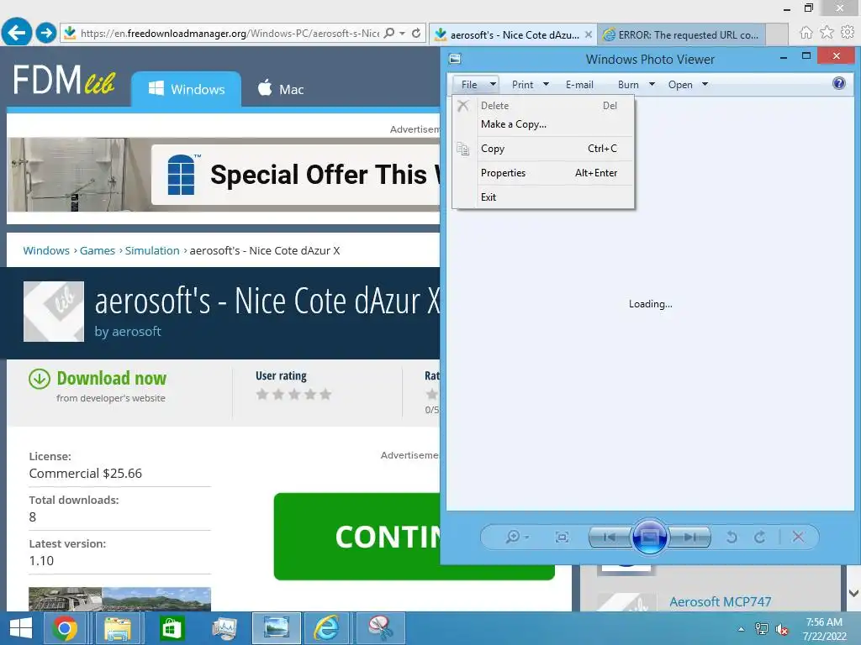Screen dimensions: 861x645
Task: Refresh the page with the reload icon
Action: coord(416,33)
